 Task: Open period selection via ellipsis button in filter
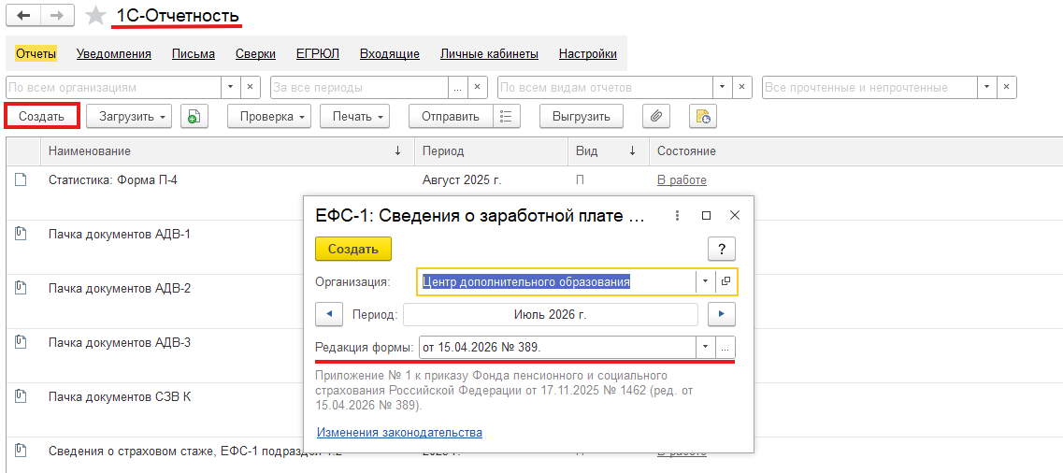coord(457,88)
